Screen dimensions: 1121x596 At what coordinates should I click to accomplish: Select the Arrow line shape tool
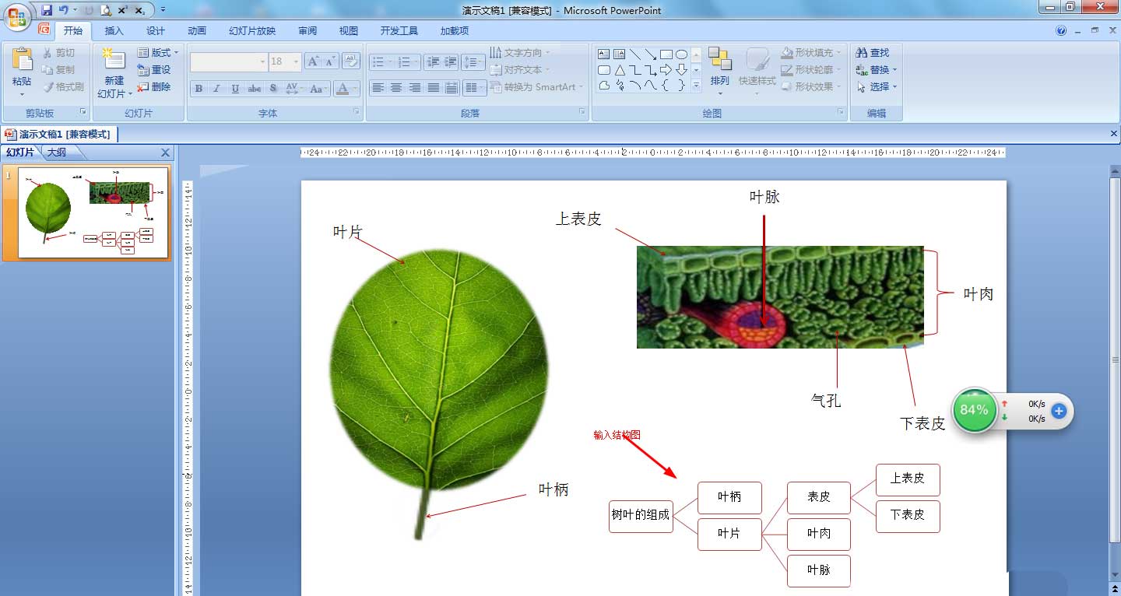tap(652, 55)
